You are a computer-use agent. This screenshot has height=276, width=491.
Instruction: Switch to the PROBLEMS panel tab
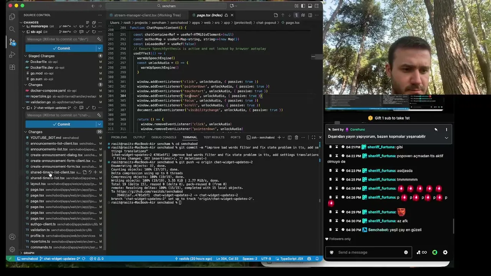(x=119, y=137)
